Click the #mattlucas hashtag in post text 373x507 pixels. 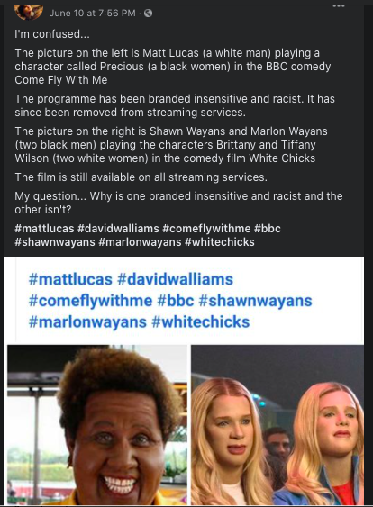(44, 228)
